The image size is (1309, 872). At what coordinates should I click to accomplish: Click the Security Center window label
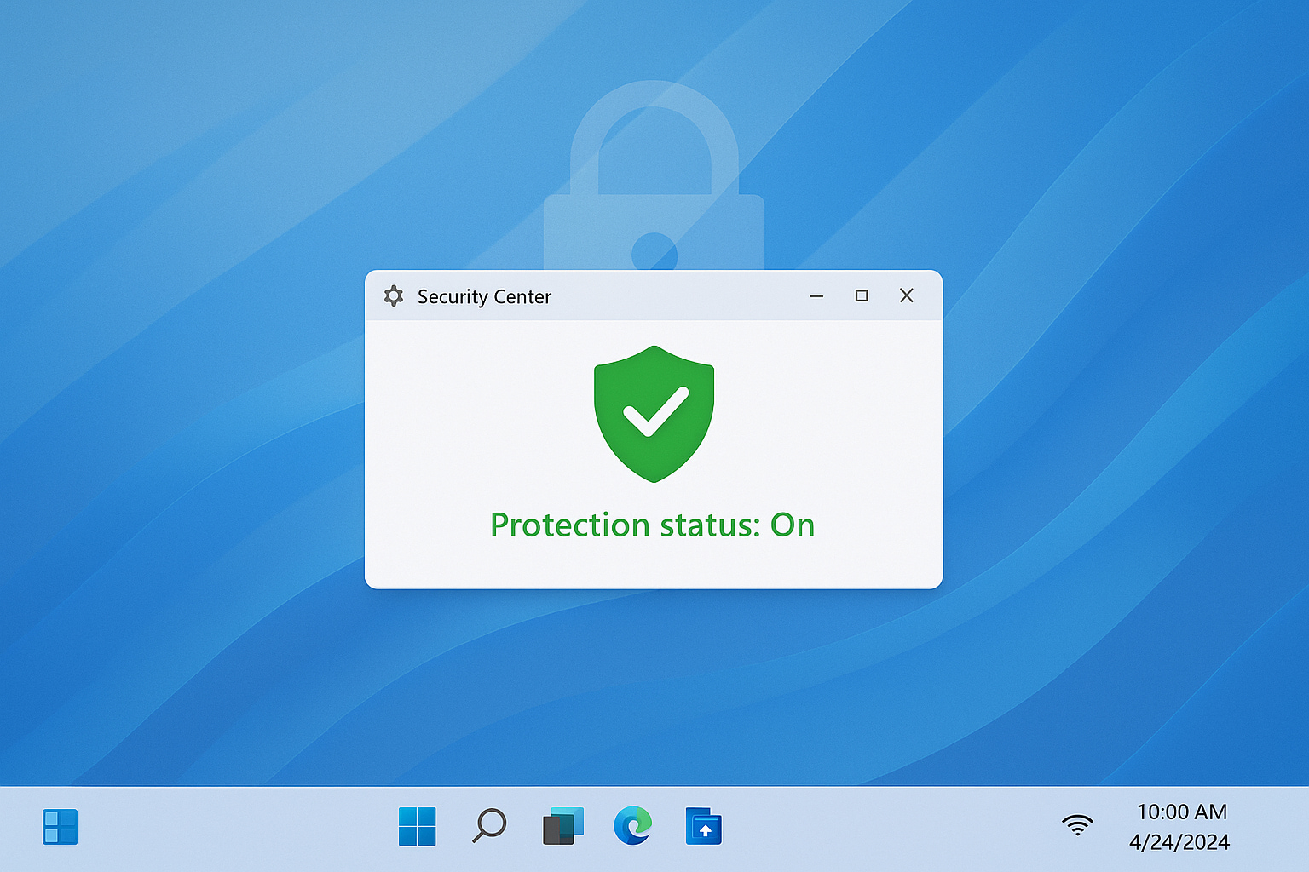click(484, 296)
